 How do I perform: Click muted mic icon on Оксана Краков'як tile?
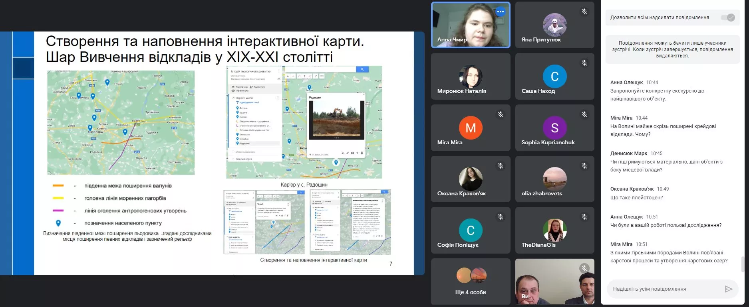tap(500, 166)
